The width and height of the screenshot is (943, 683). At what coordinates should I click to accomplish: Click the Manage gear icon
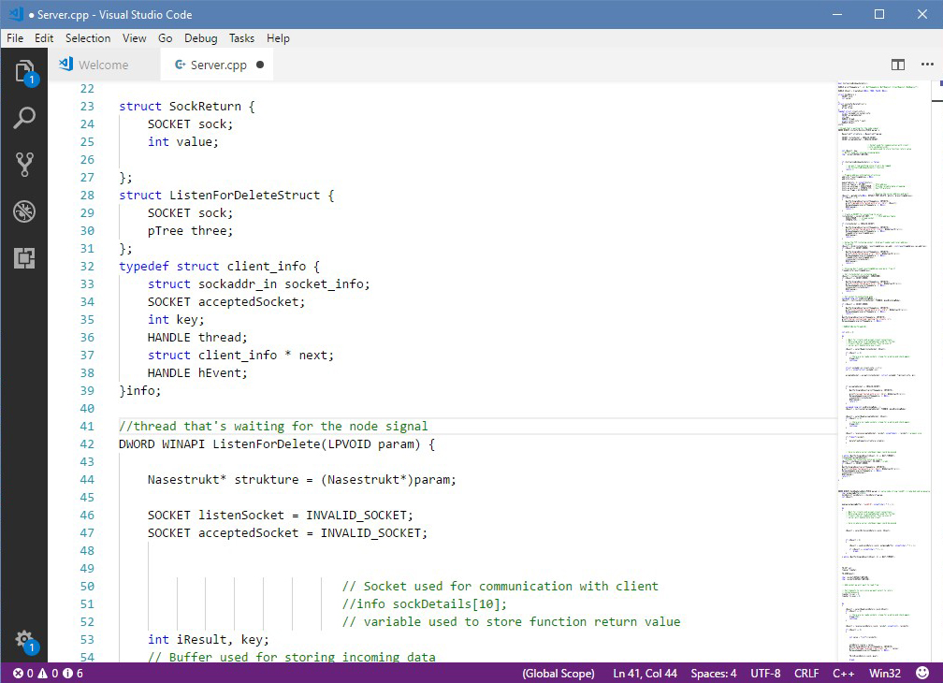coord(24,640)
